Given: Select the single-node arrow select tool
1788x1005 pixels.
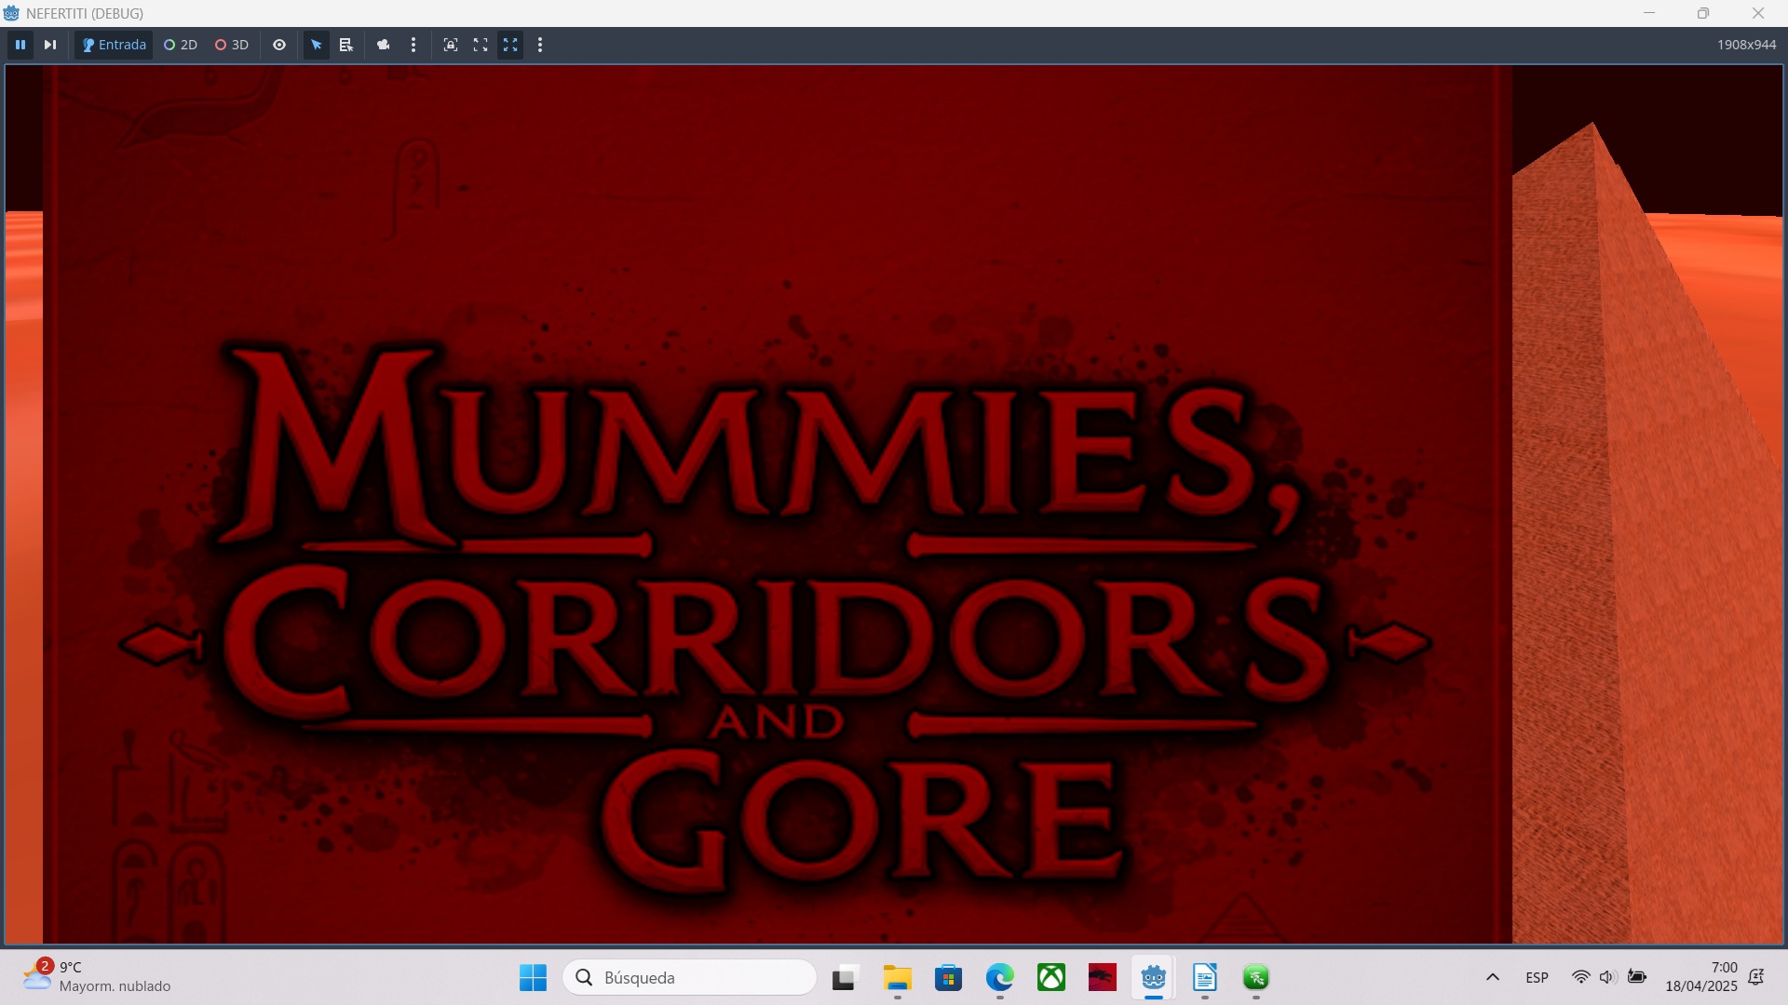Looking at the screenshot, I should 317,45.
